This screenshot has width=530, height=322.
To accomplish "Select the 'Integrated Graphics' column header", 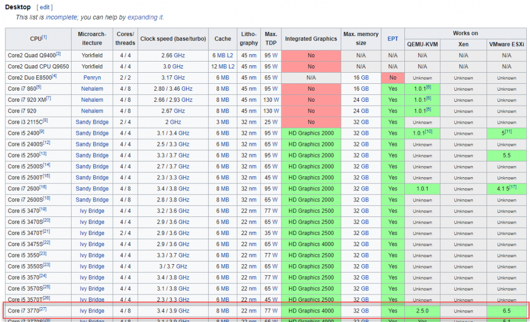I will [311, 39].
